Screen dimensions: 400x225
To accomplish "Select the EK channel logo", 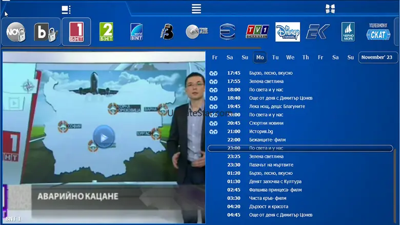I will coord(318,32).
